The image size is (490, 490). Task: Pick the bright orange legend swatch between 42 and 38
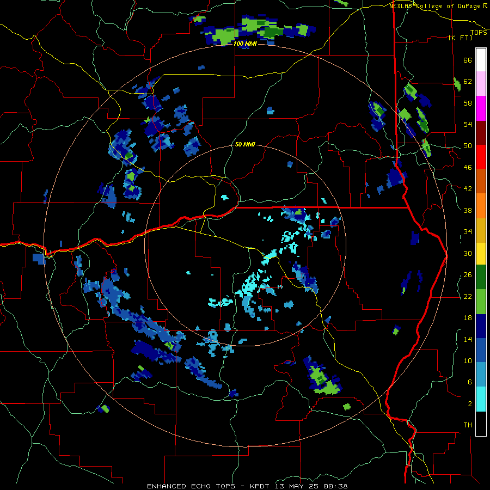click(x=481, y=205)
